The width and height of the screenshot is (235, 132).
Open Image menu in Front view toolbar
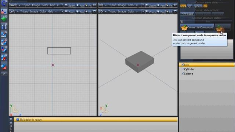tap(36, 5)
